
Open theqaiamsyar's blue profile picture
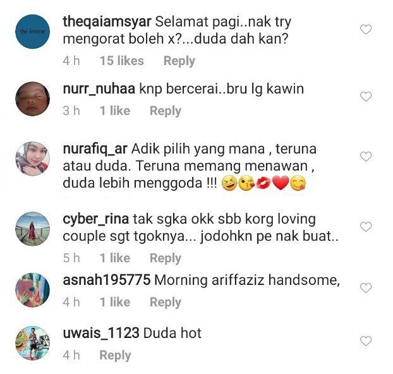[x=33, y=32]
